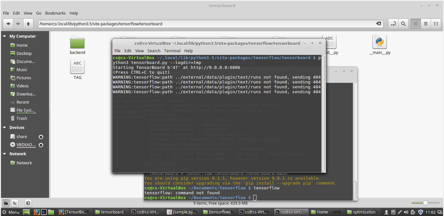Image resolution: width=444 pixels, height=216 pixels.
Task: Open the search icon in the toolbar
Action: pyautogui.click(x=403, y=23)
